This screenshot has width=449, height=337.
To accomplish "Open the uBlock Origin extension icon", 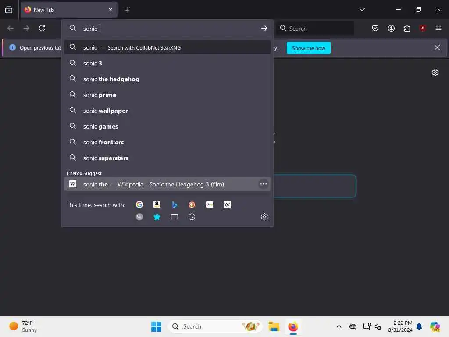I will pyautogui.click(x=422, y=28).
